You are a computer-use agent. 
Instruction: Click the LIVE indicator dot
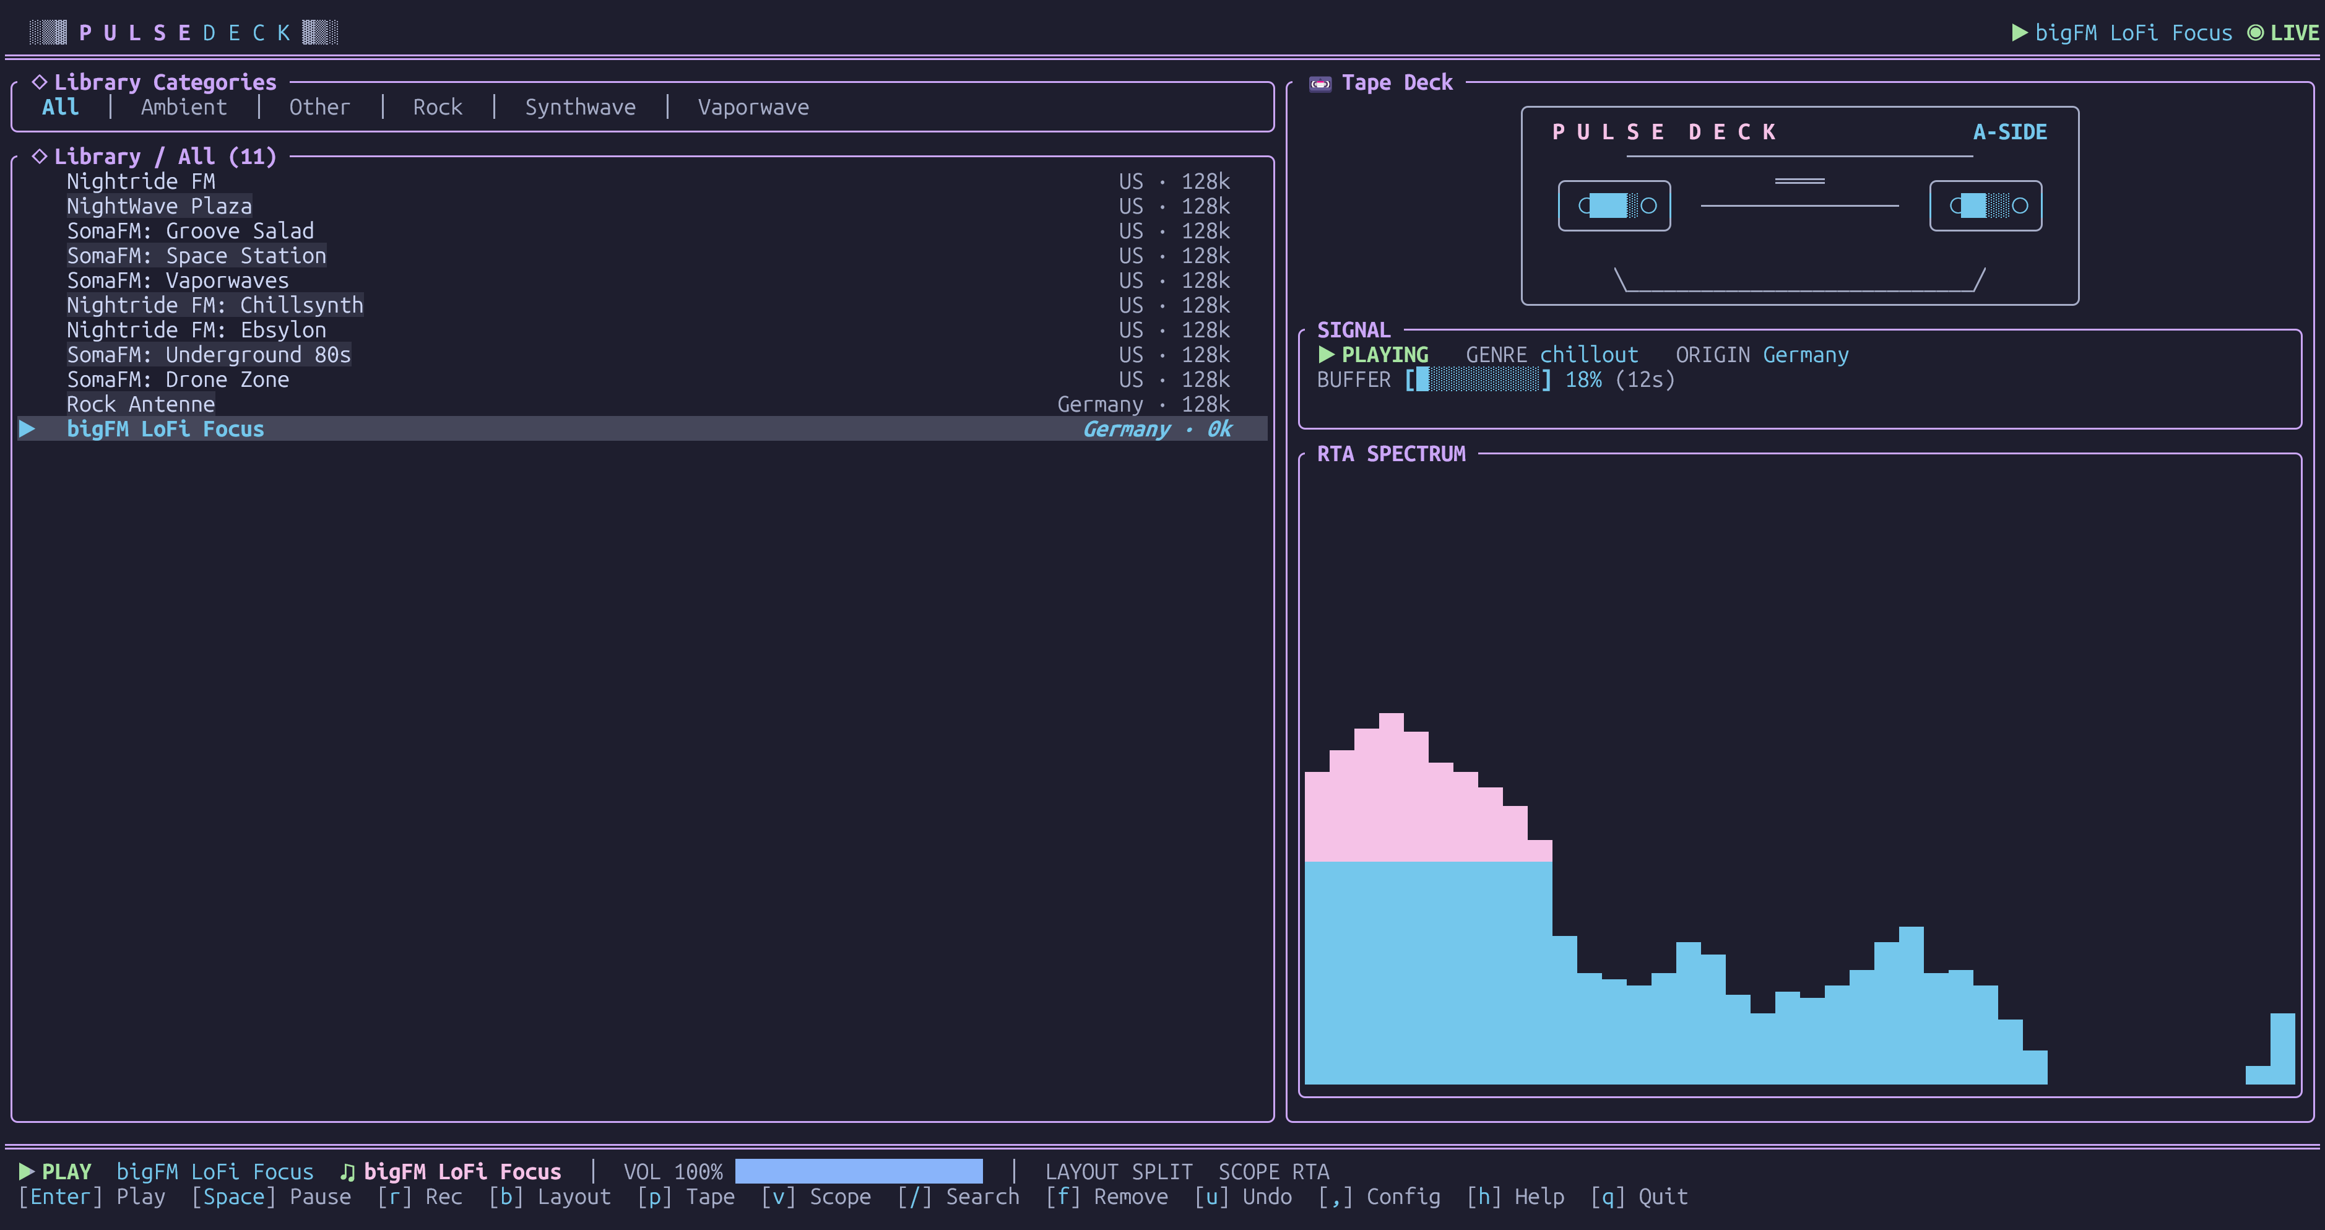(x=2256, y=32)
